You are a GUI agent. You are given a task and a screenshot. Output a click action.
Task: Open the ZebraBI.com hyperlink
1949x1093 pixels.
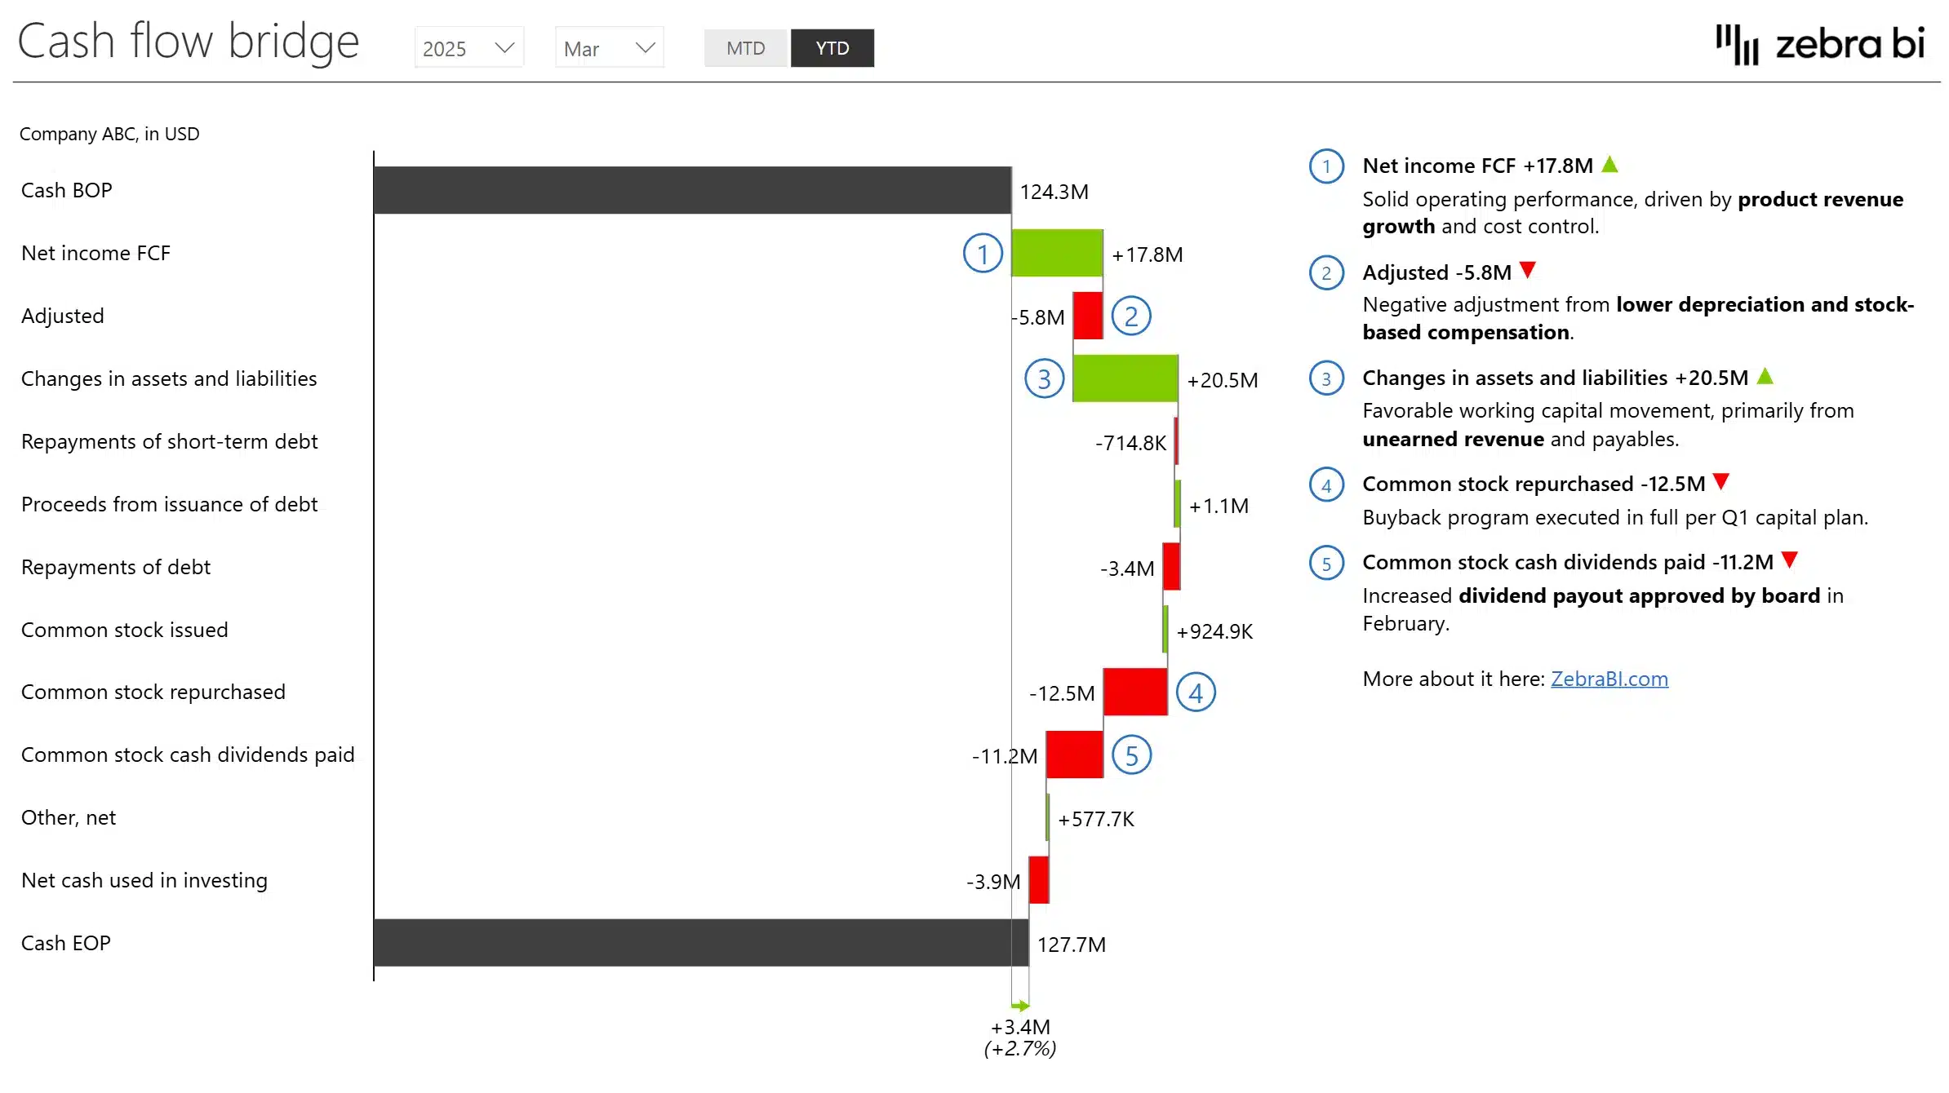(1609, 678)
